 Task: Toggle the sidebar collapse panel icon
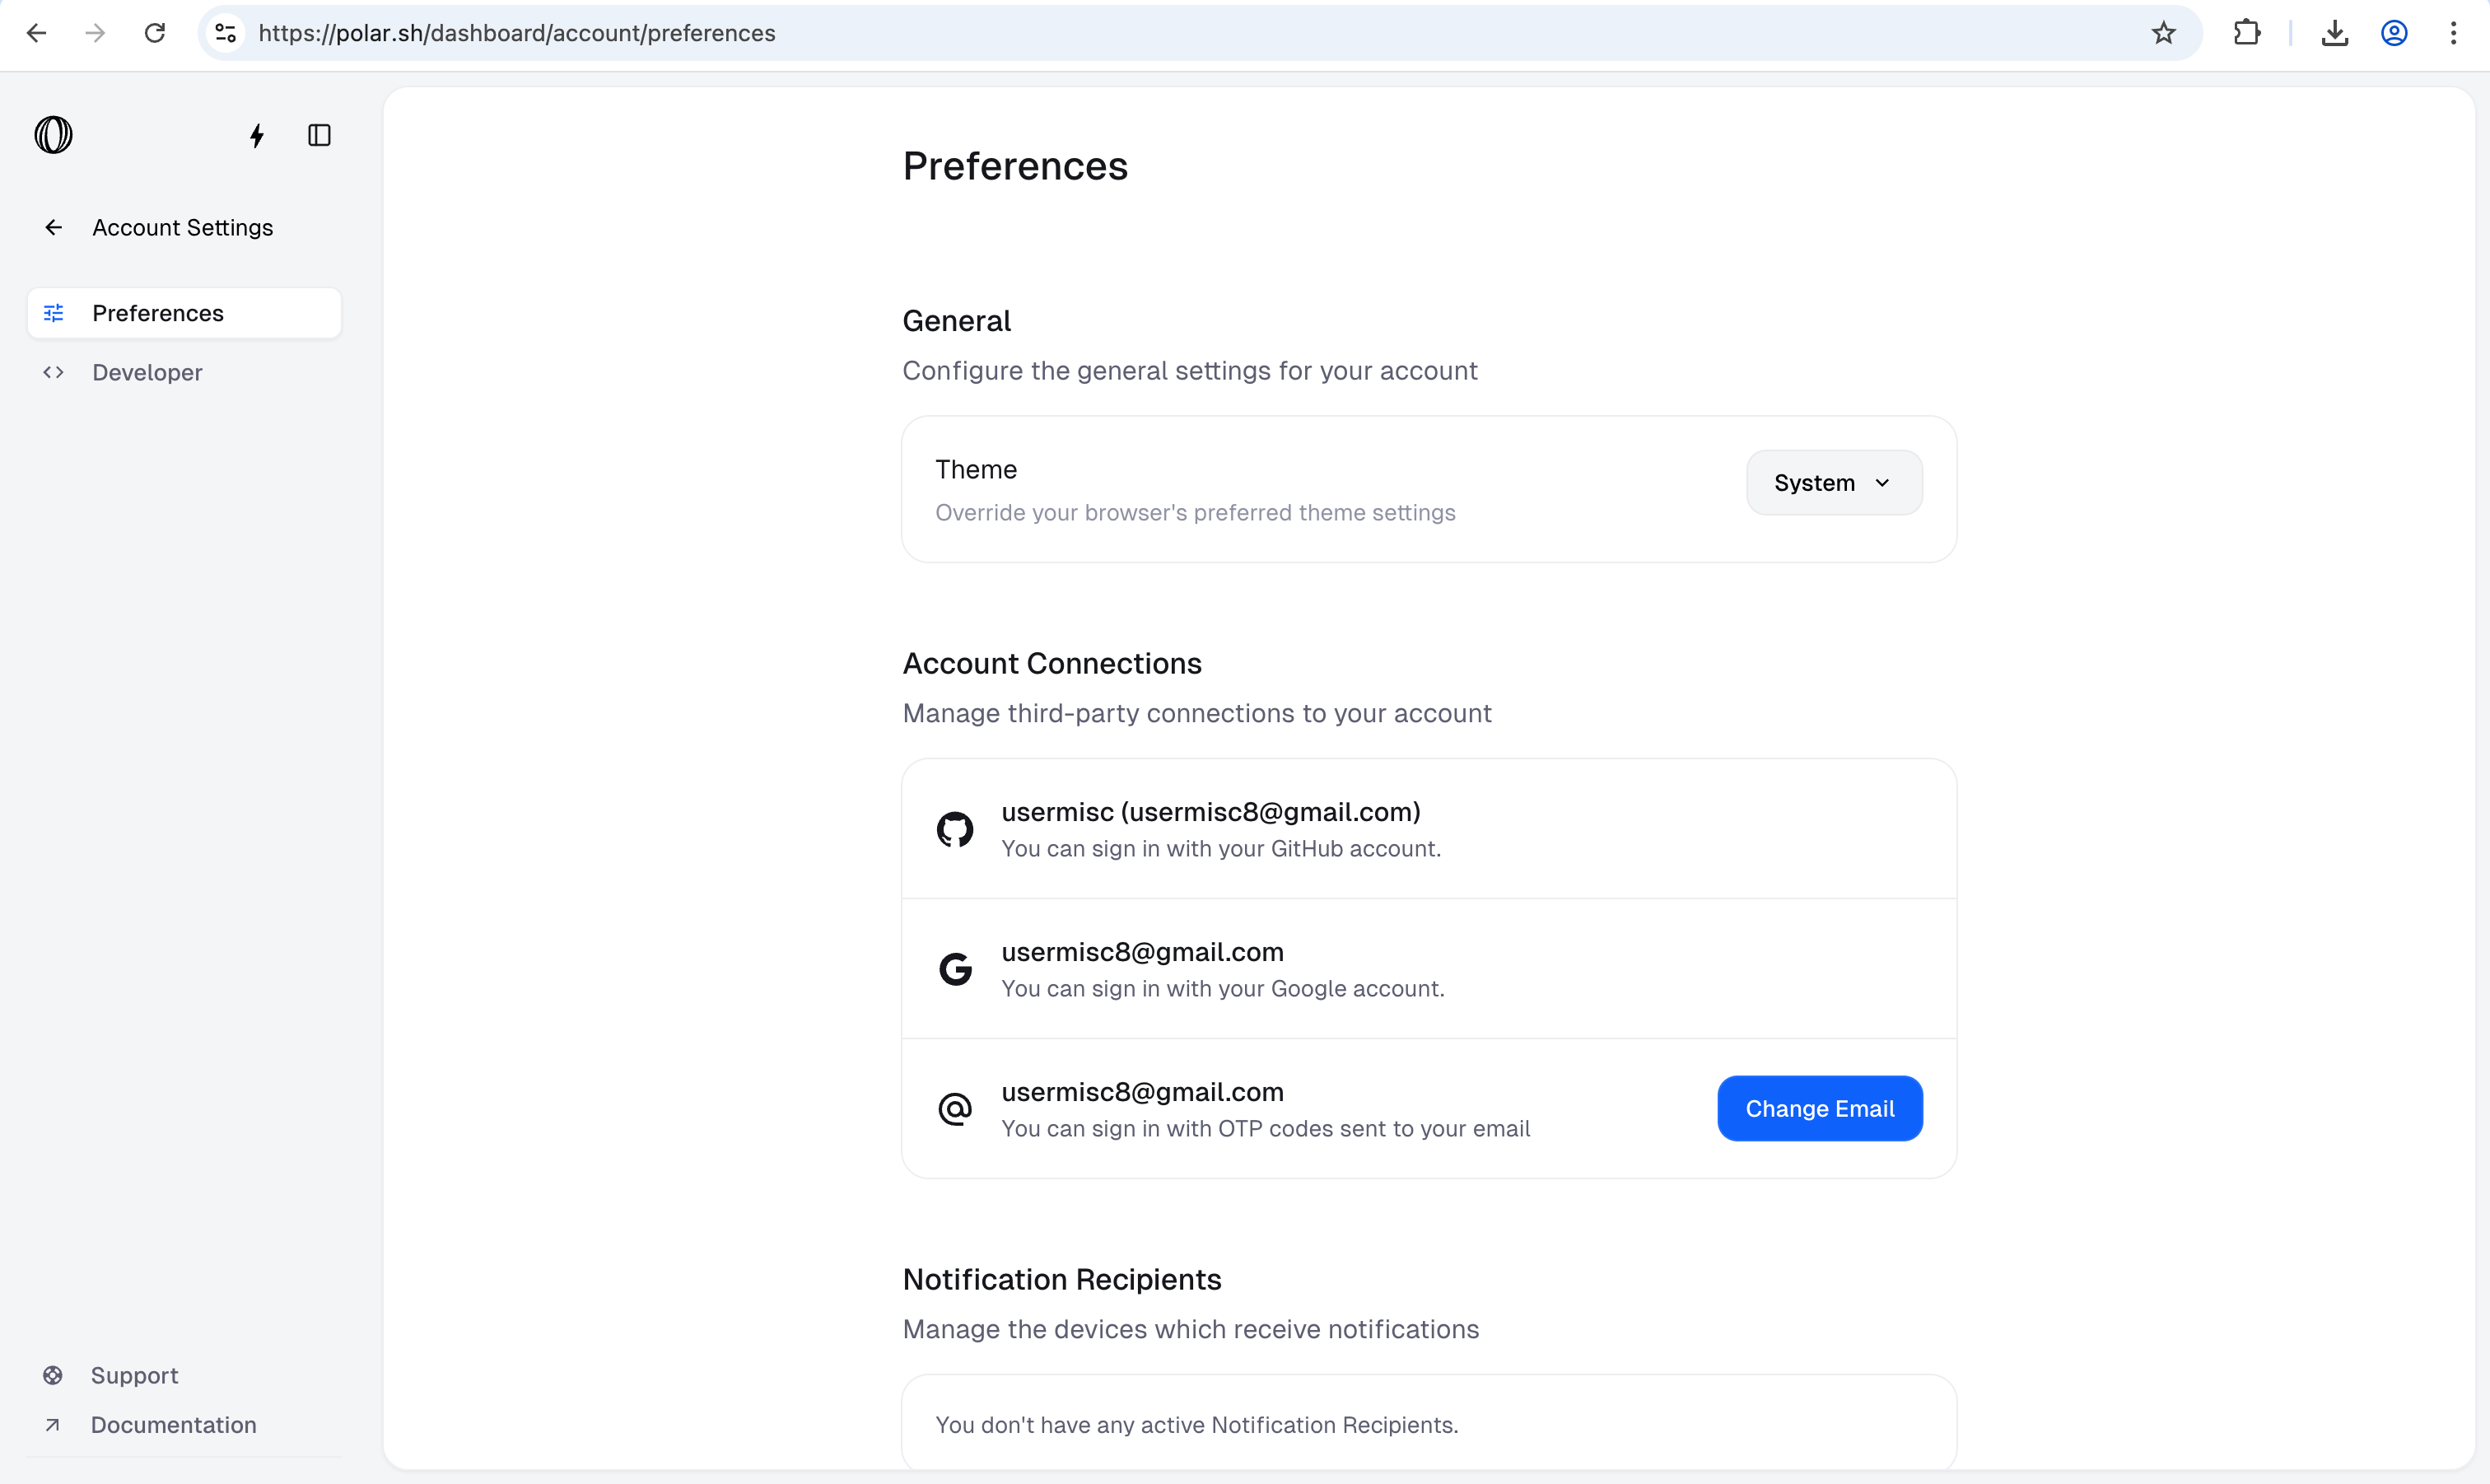pyautogui.click(x=319, y=136)
